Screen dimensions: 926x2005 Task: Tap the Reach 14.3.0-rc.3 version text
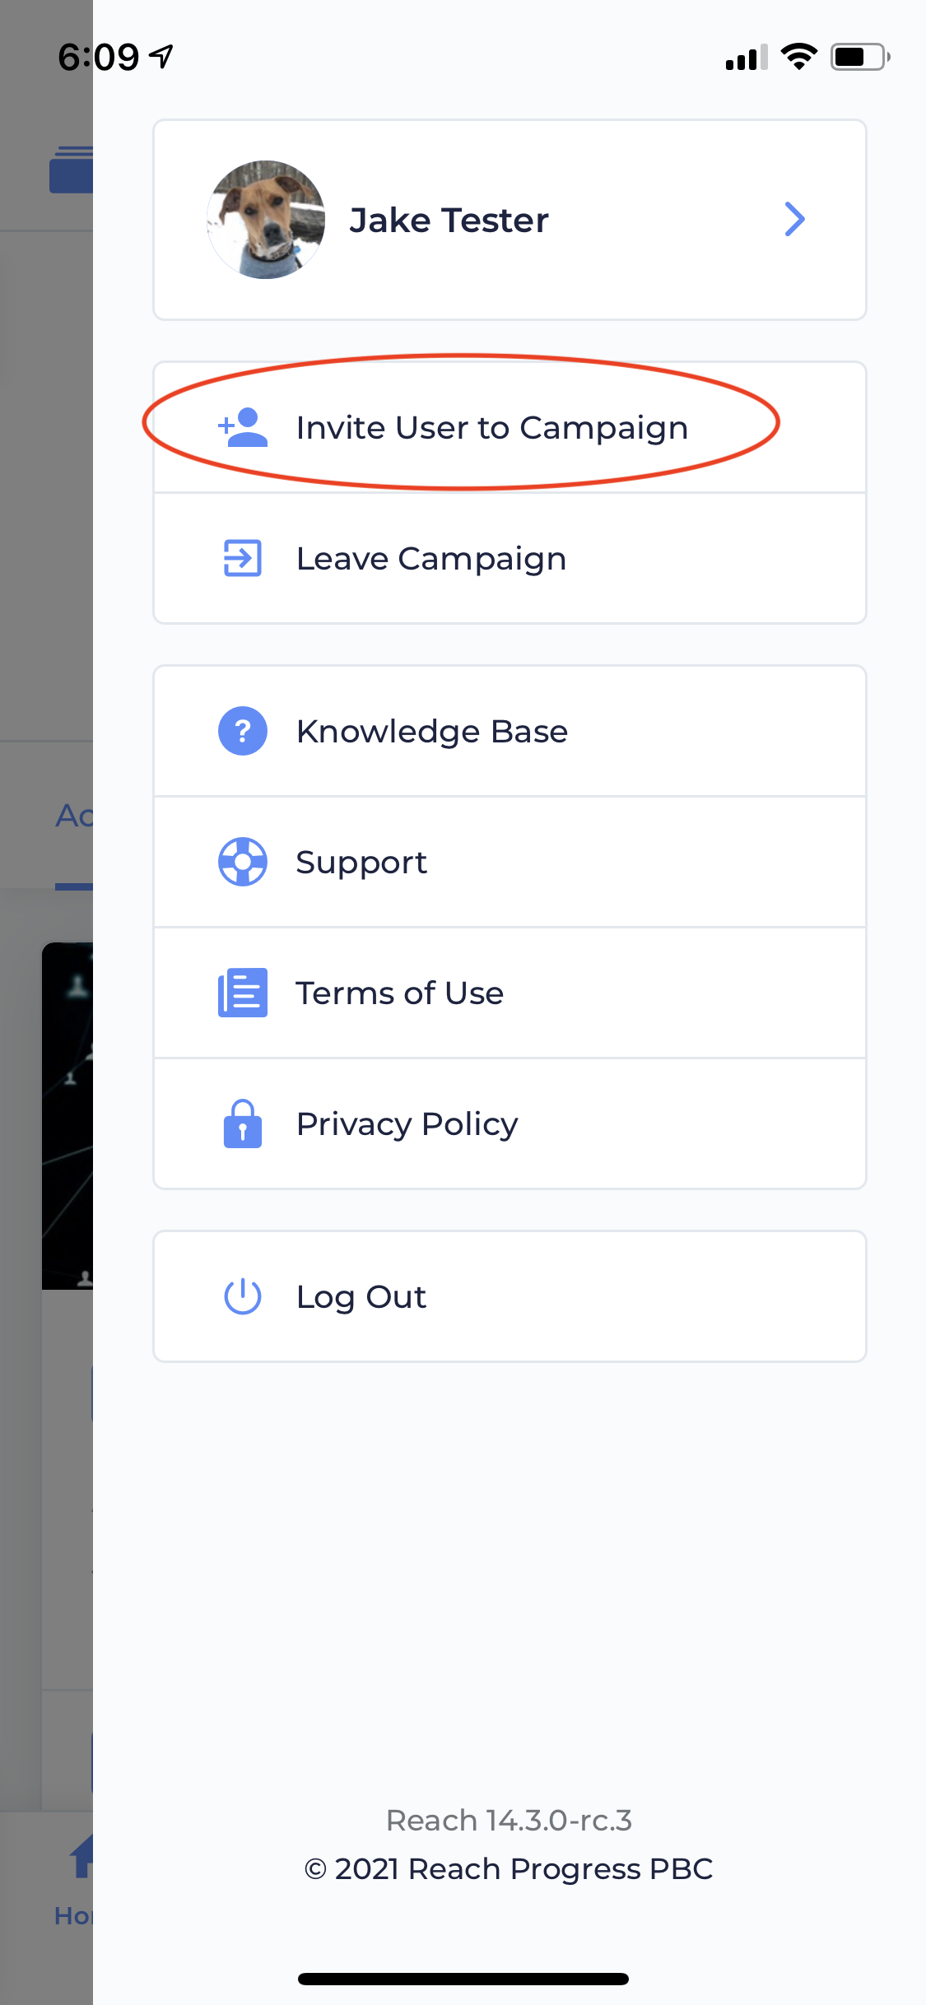[509, 1820]
